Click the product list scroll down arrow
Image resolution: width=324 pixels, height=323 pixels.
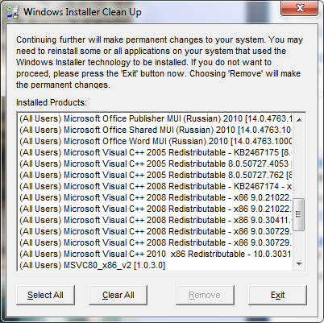299,264
